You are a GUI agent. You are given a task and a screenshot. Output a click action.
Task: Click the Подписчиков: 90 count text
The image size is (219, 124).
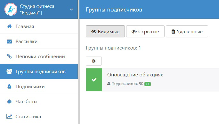tap(127, 84)
